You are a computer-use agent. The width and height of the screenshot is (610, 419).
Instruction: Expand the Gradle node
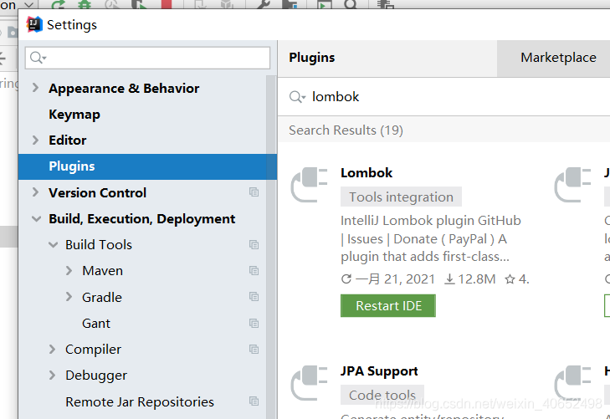pos(69,297)
